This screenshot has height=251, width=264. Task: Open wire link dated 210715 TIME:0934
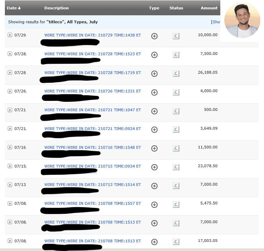coord(93,166)
